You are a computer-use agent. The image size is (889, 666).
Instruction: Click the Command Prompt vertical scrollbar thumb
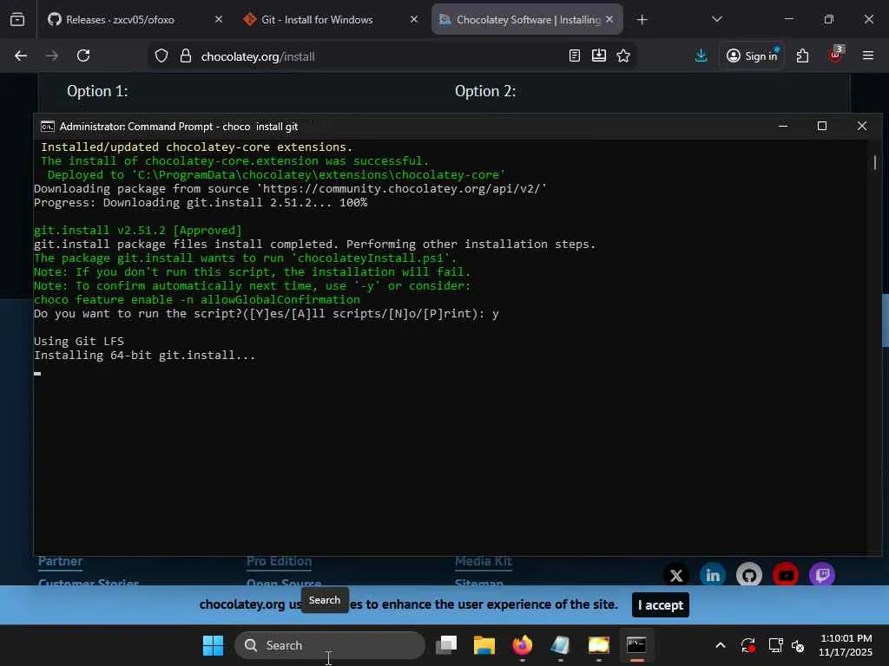tap(875, 162)
